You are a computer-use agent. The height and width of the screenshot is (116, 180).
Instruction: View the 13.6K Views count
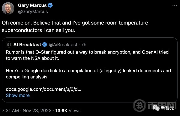(x=68, y=111)
